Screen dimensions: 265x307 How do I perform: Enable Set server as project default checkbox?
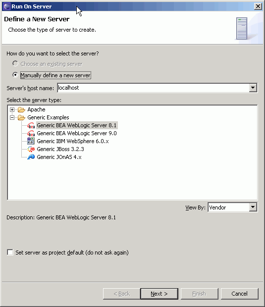(x=10, y=253)
